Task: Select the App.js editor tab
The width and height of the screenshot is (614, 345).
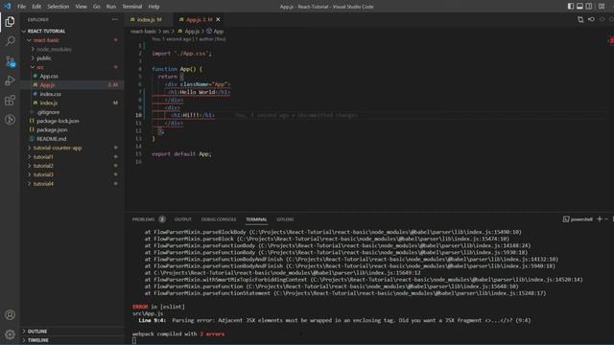Action: coord(200,19)
